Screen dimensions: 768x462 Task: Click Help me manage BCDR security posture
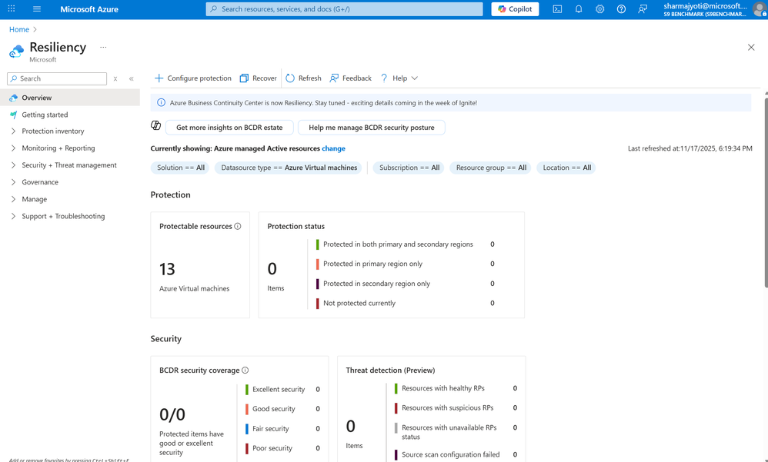coord(371,128)
